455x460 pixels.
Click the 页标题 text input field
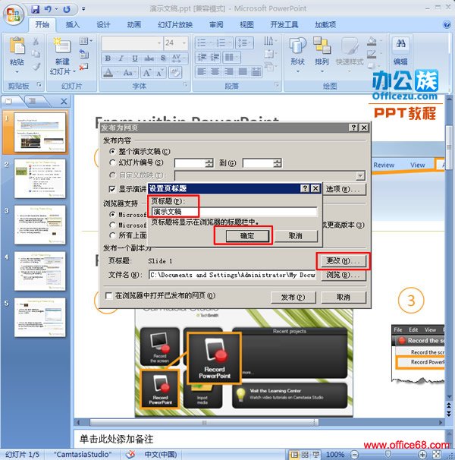pyautogui.click(x=234, y=212)
